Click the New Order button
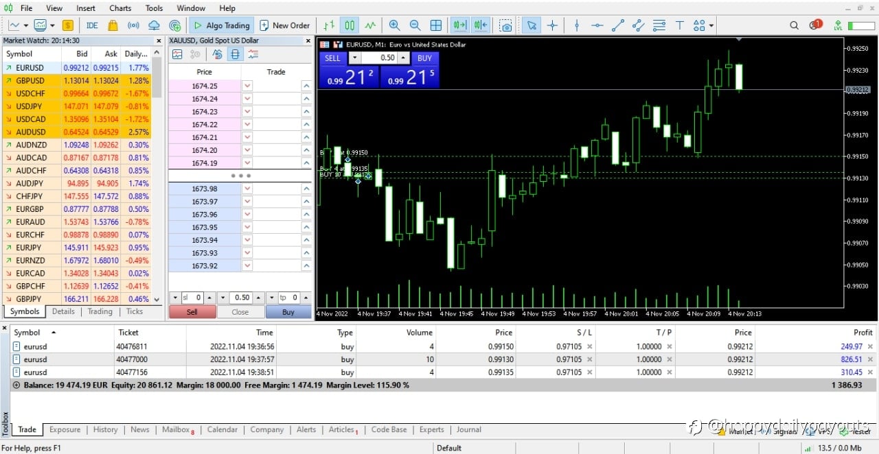 284,25
